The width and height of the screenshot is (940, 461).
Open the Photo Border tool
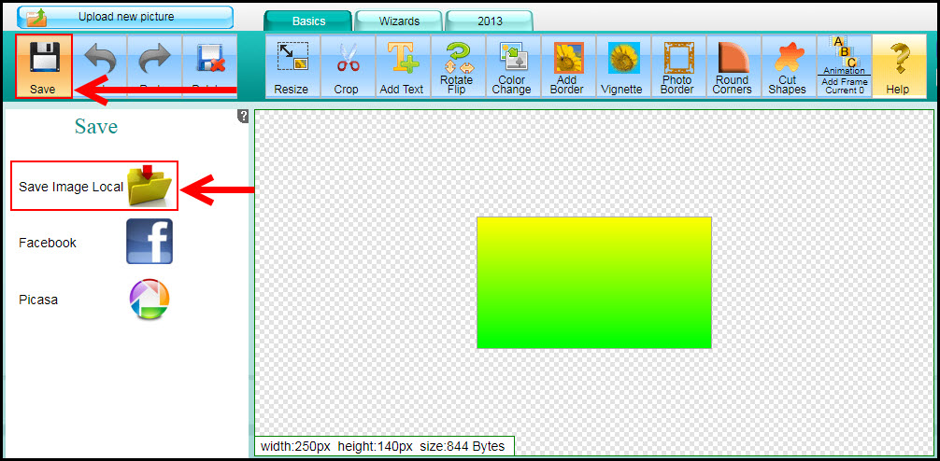[x=677, y=66]
